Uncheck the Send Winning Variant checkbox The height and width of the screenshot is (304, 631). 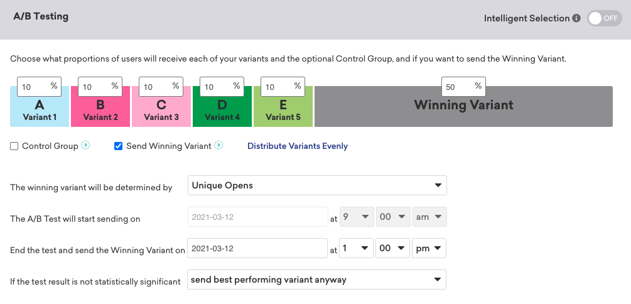[x=118, y=146]
